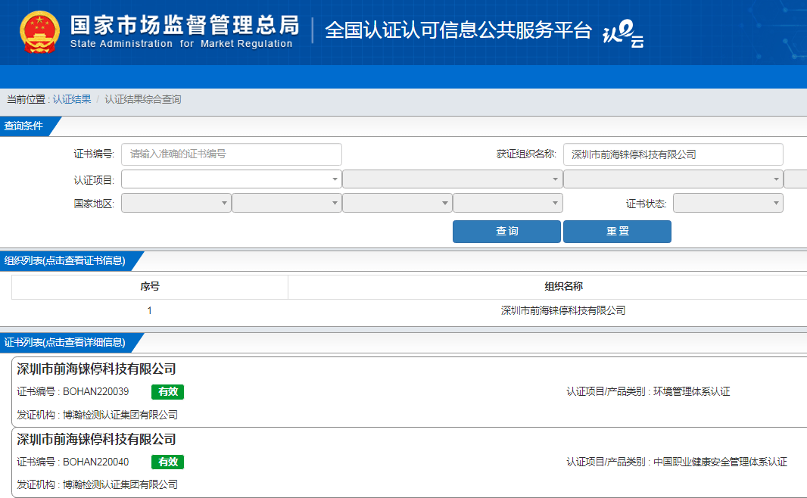Focus the 获证组织名称 input field
This screenshot has height=498, width=807.
(x=673, y=154)
